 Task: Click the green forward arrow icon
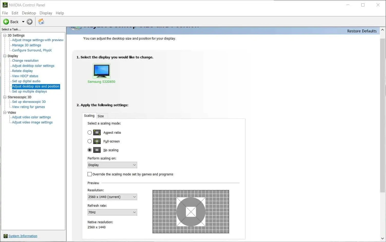pos(29,22)
